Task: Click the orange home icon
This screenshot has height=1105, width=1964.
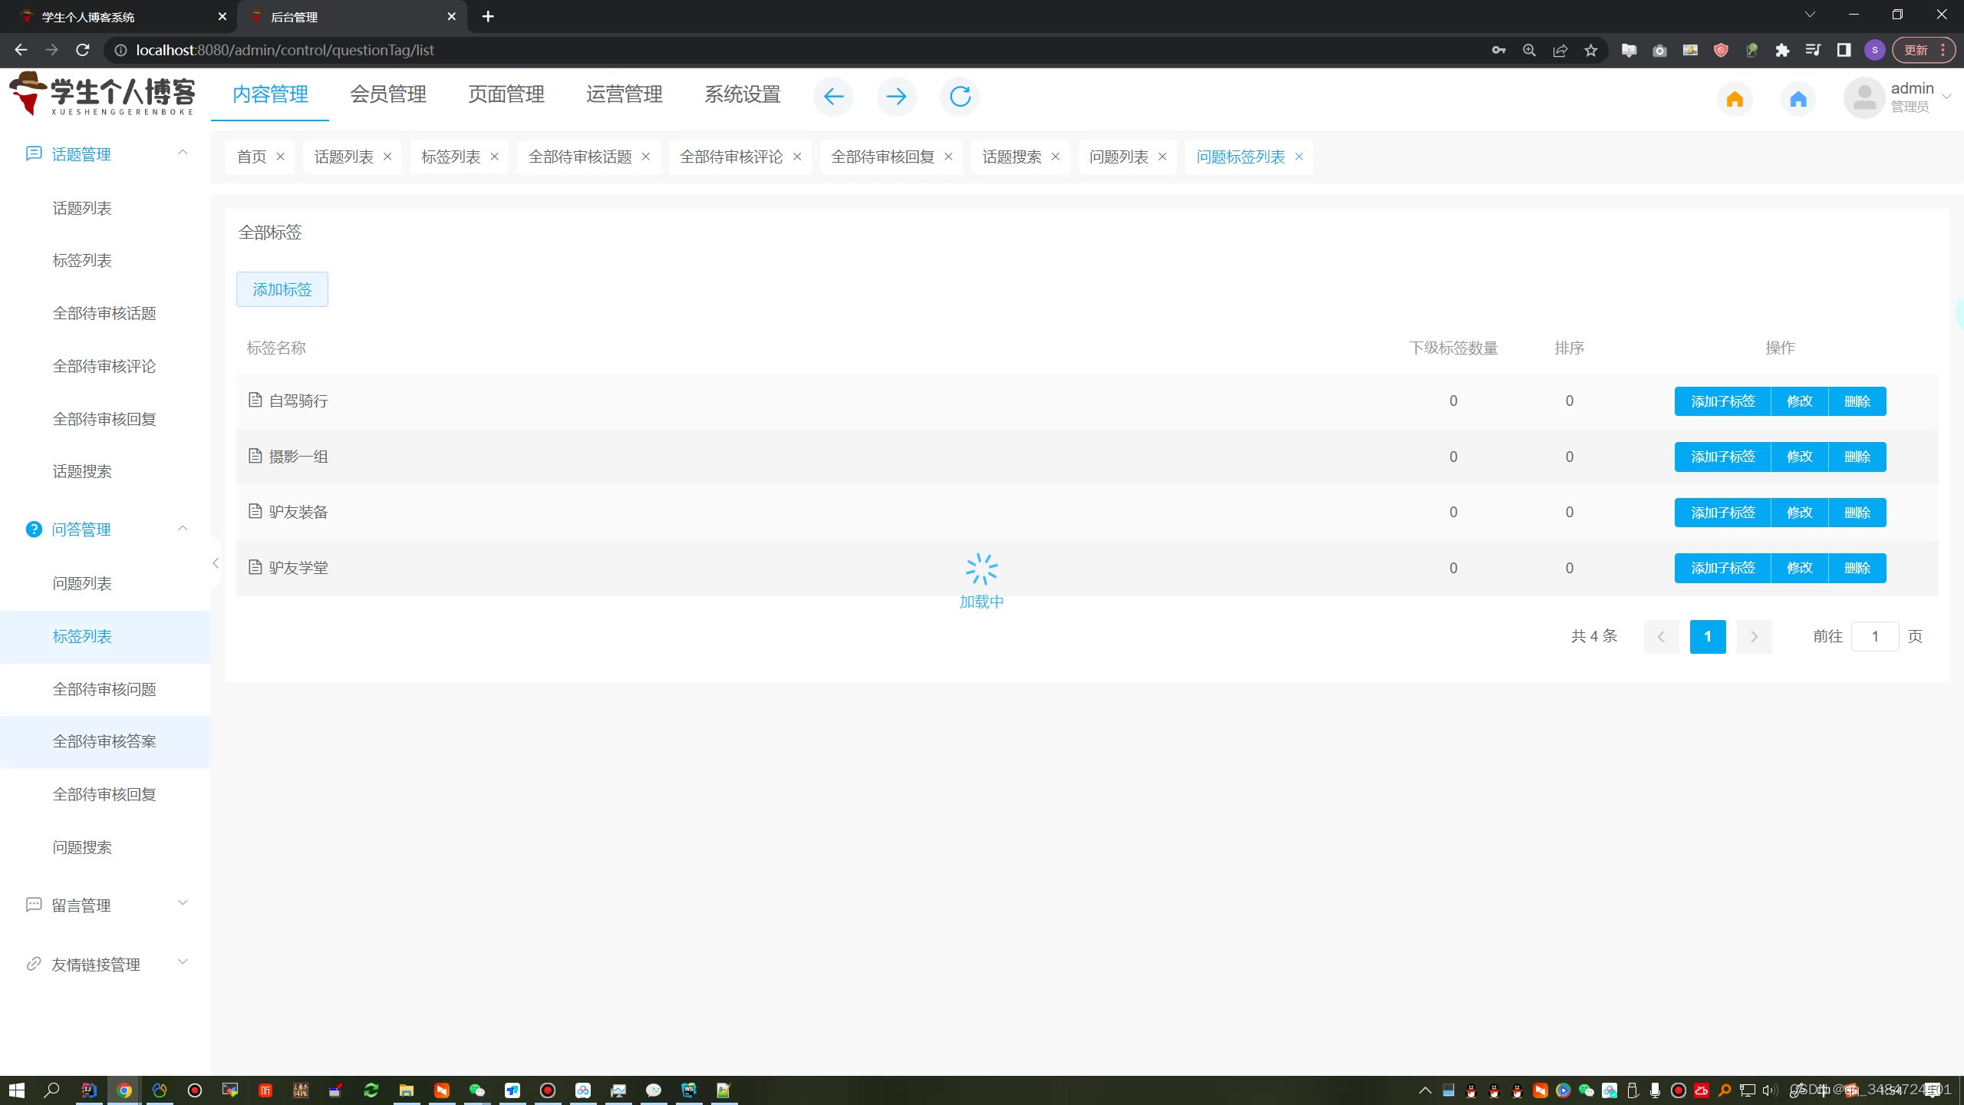Action: [1735, 99]
